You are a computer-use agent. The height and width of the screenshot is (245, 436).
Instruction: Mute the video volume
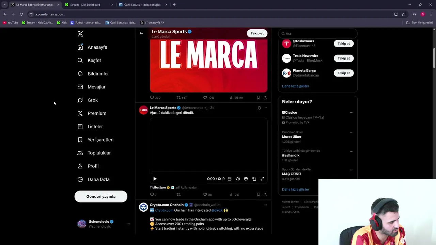(x=238, y=179)
